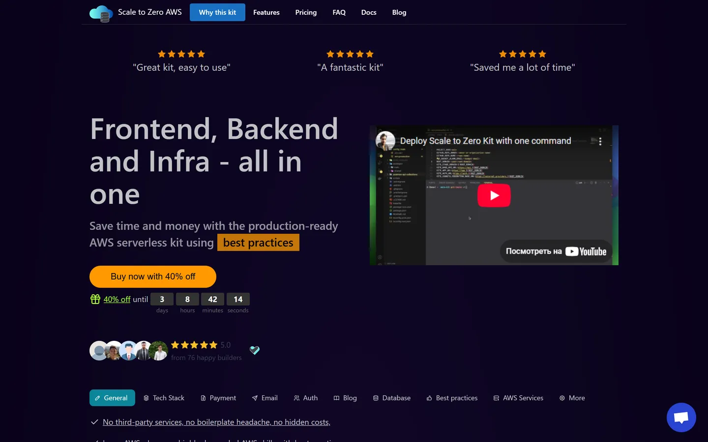Click the No third-party services link
708x442 pixels.
[x=216, y=422]
